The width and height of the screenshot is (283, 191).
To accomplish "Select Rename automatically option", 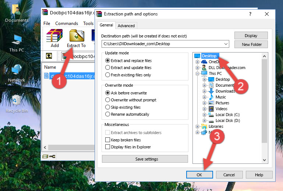I will (x=127, y=114).
